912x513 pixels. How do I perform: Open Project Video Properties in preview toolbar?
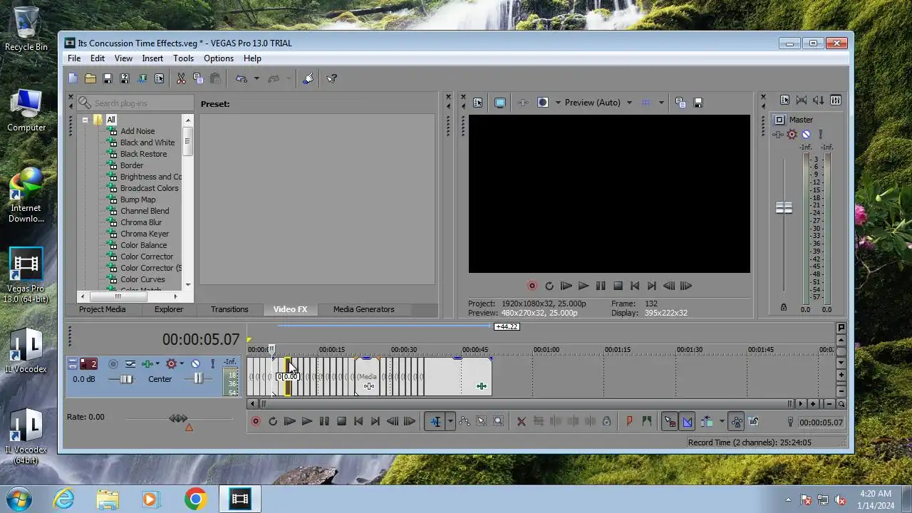point(477,103)
